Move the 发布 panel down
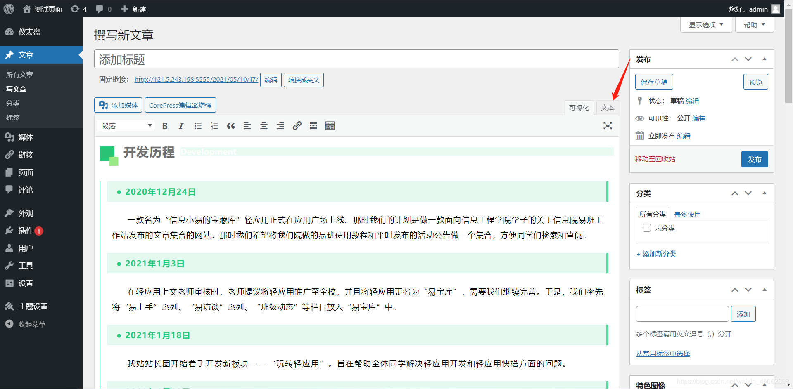 [748, 59]
